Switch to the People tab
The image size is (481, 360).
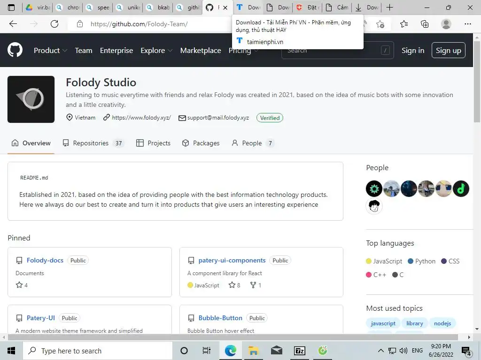[x=253, y=143]
